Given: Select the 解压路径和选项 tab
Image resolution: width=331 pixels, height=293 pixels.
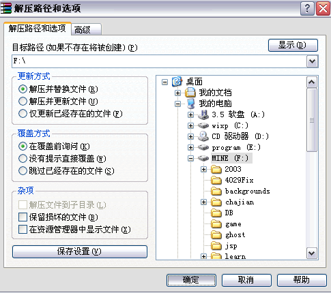Looking at the screenshot, I should 38,29.
